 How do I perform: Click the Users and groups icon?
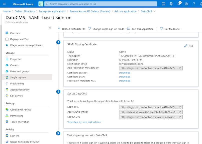7,71
